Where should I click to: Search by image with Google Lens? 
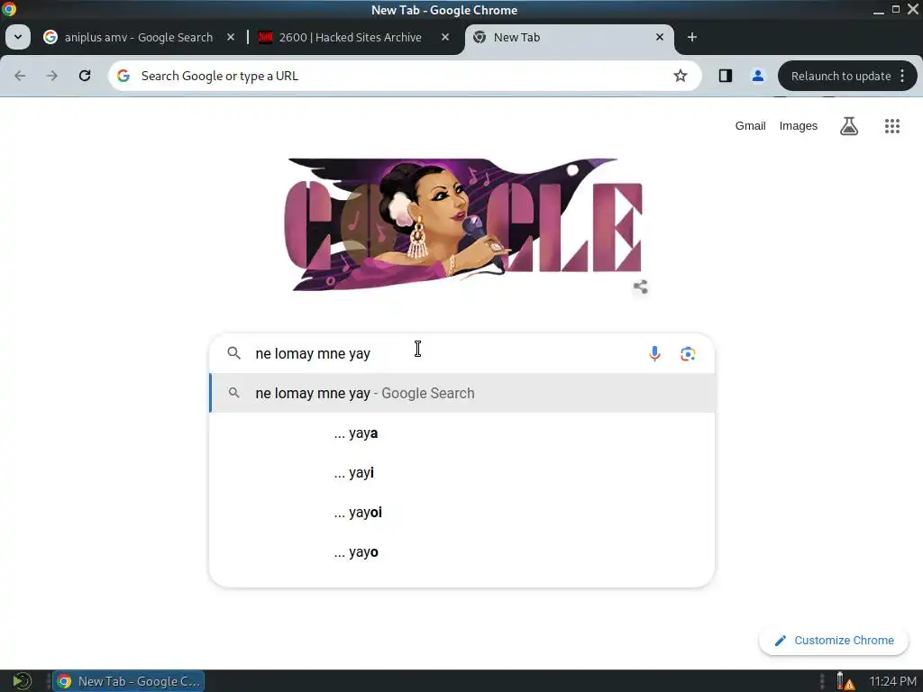(688, 353)
